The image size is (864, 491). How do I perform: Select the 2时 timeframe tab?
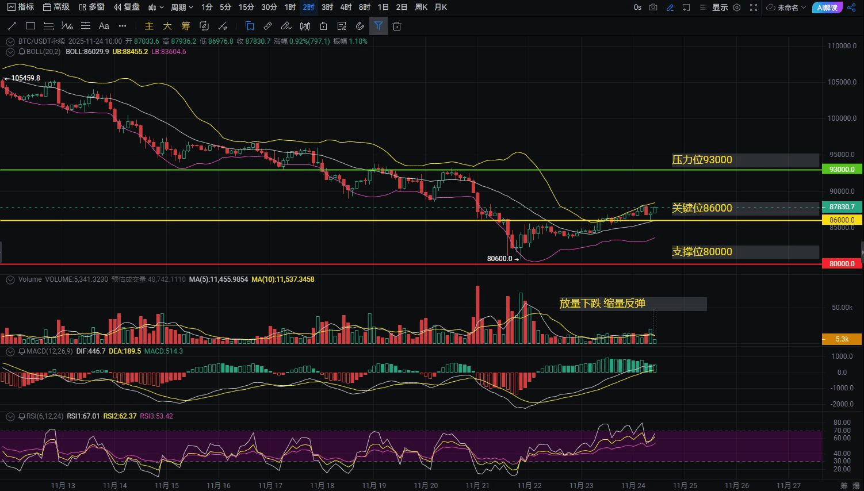[x=308, y=7]
